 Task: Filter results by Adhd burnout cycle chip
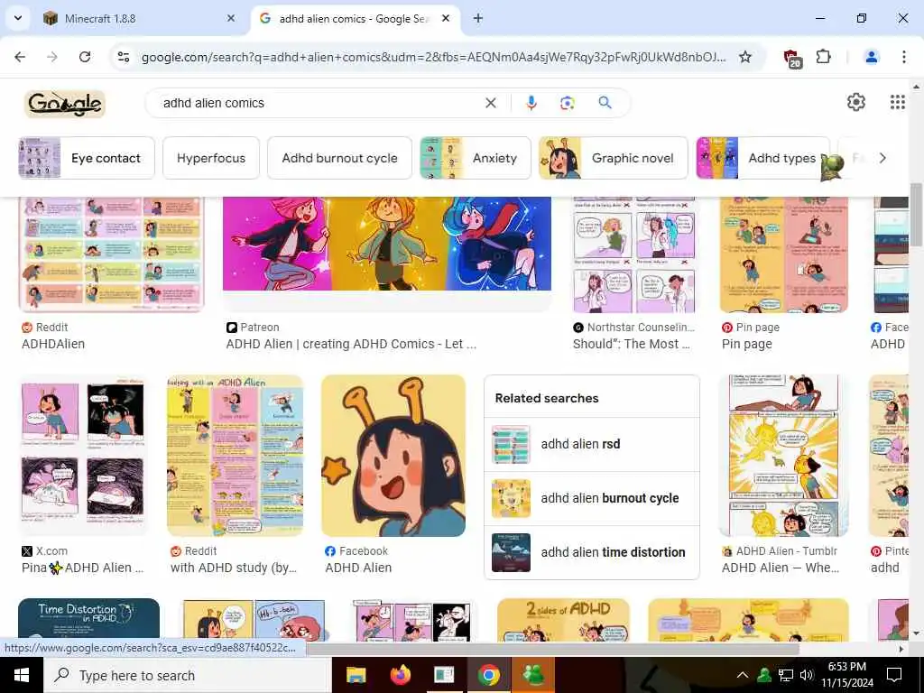click(x=339, y=158)
